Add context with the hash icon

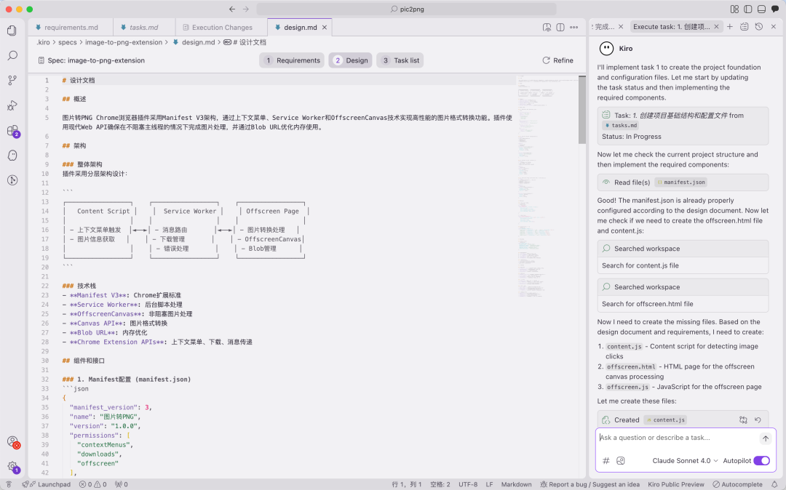[x=606, y=460]
